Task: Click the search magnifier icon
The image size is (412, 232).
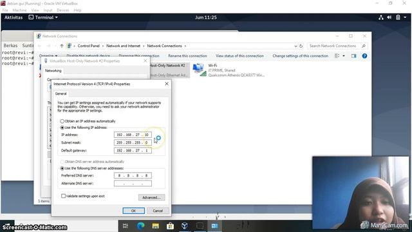Action: click(x=364, y=46)
